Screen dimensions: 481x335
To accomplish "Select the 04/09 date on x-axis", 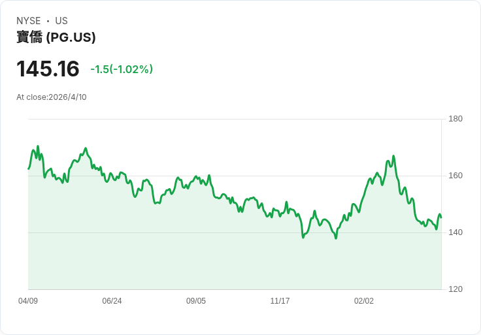I will coord(28,301).
